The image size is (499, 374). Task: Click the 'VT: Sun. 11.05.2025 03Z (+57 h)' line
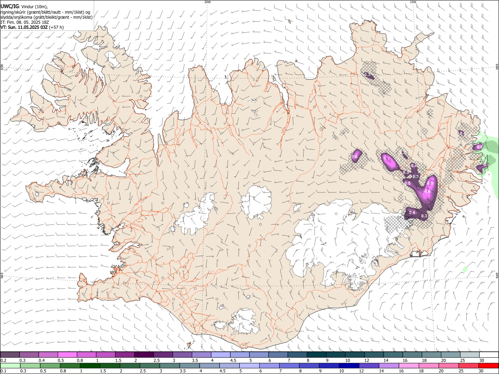pos(32,27)
